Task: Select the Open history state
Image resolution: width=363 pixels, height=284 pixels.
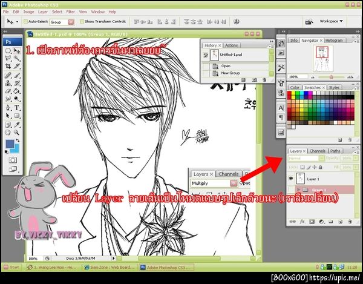Action: point(235,66)
